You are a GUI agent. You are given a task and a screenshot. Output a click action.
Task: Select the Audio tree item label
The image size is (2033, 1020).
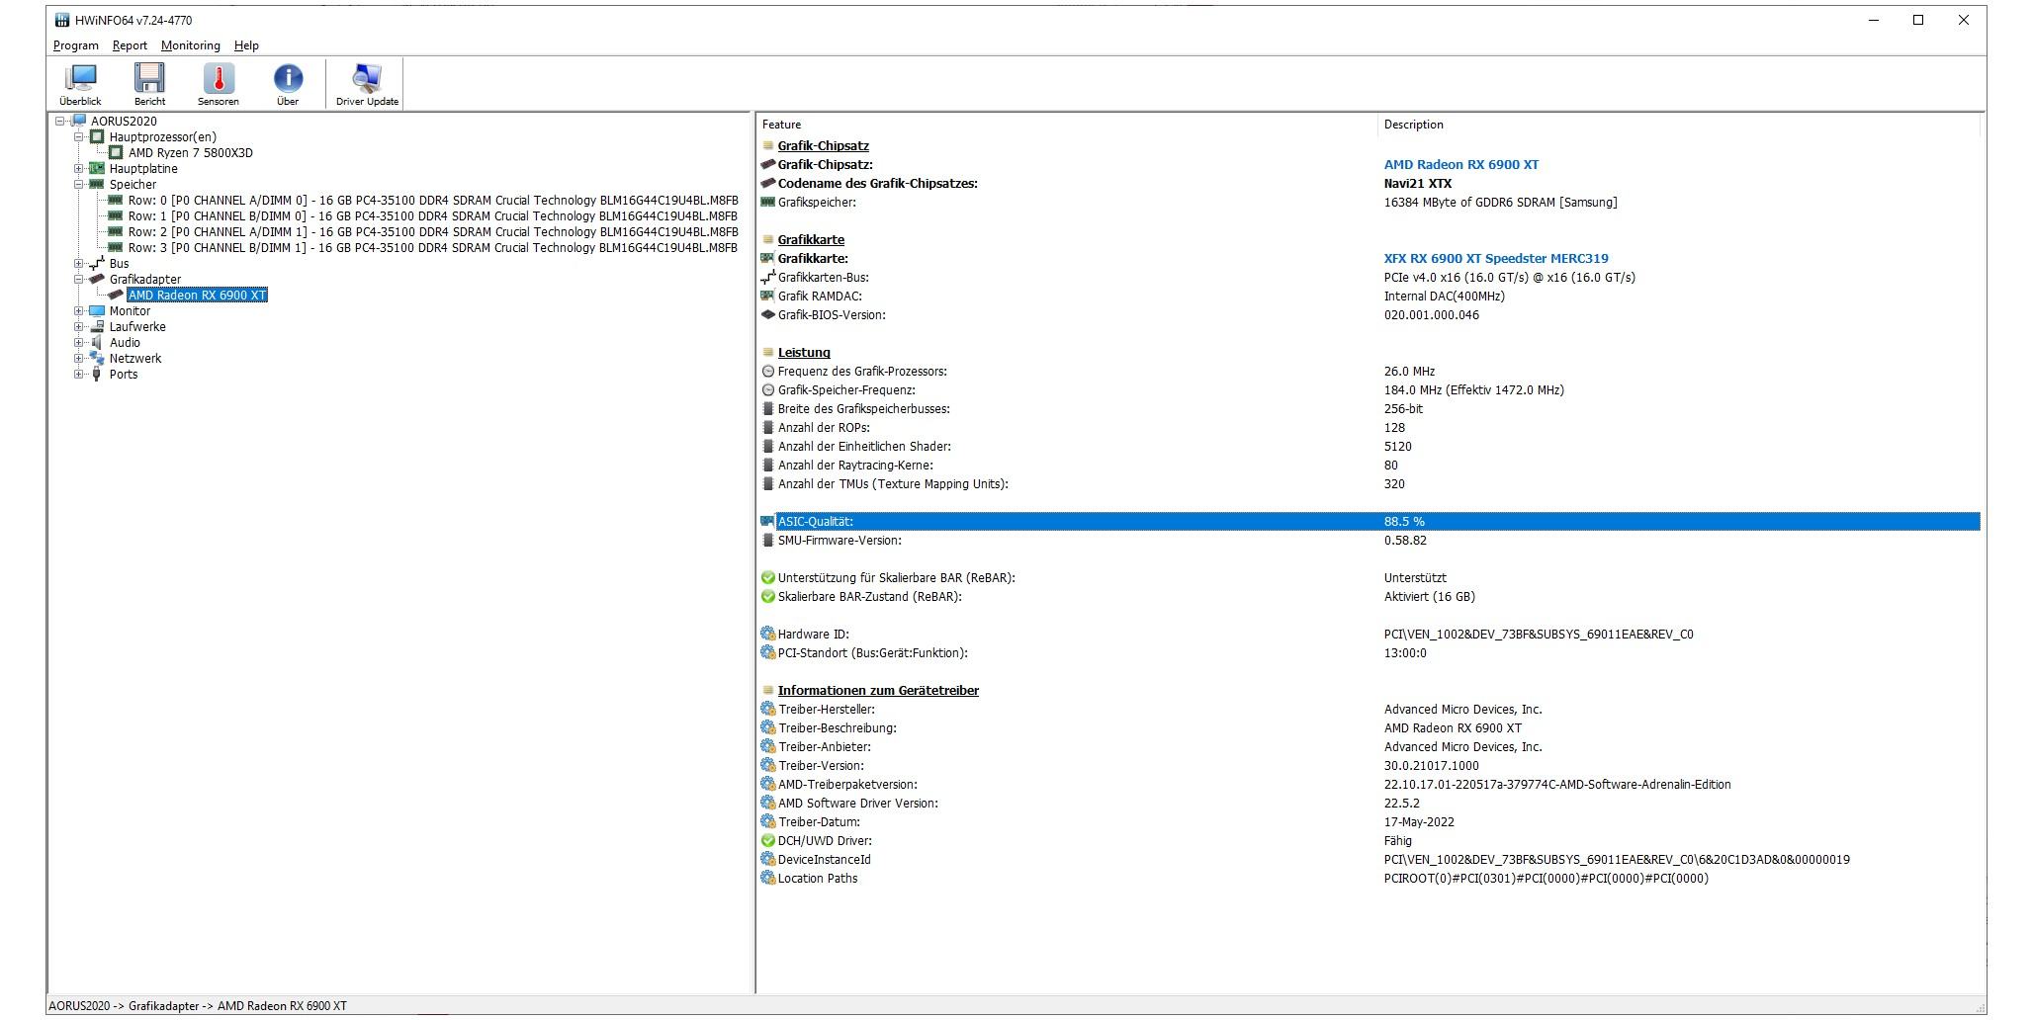coord(125,343)
